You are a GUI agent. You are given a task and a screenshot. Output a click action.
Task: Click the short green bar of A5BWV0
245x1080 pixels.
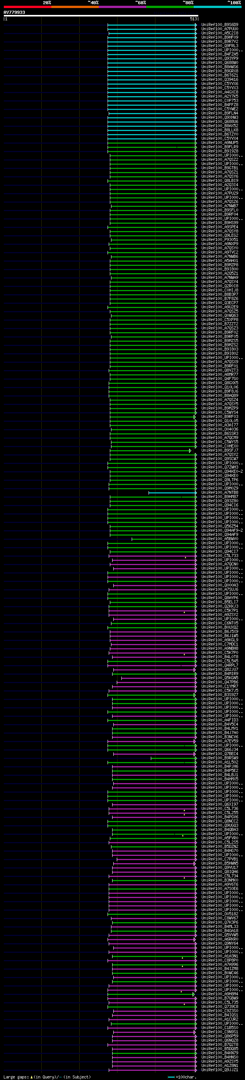[164, 539]
